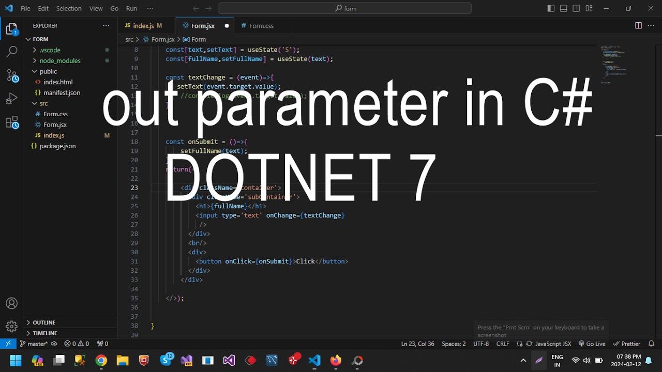The image size is (662, 372).
Task: Toggle the primary side bar layout icon
Action: click(551, 8)
